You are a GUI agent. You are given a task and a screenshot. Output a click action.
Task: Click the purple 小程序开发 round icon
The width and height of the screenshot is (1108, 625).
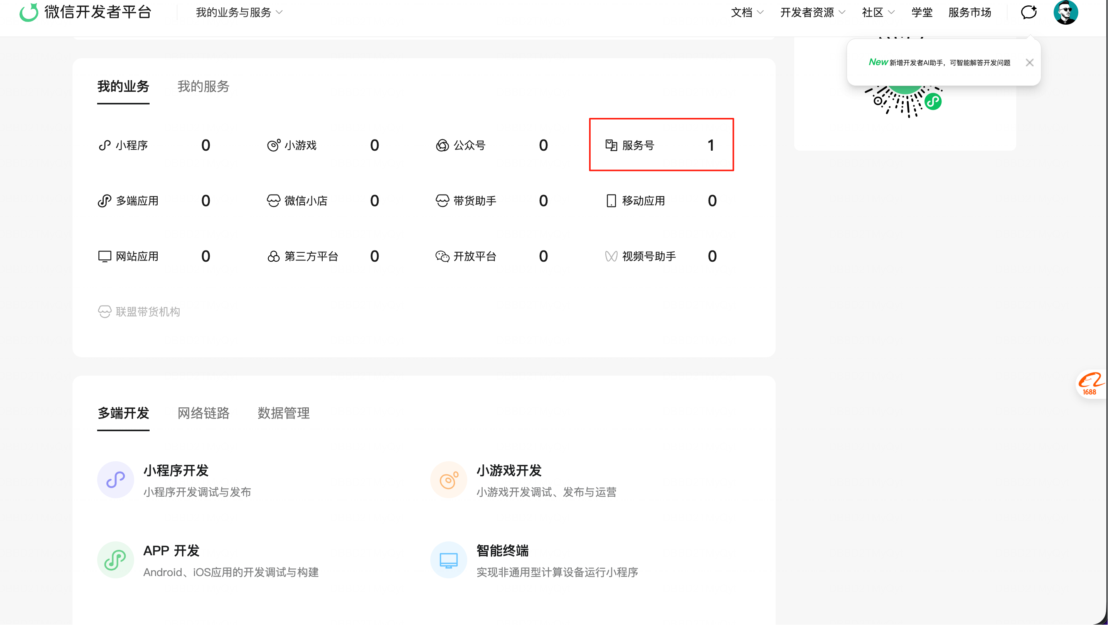click(116, 480)
